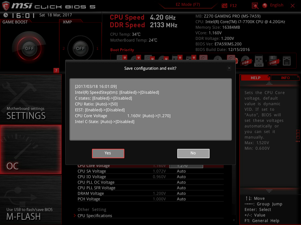The width and height of the screenshot is (301, 225).
Task: Cancel exit with No
Action: (193, 153)
